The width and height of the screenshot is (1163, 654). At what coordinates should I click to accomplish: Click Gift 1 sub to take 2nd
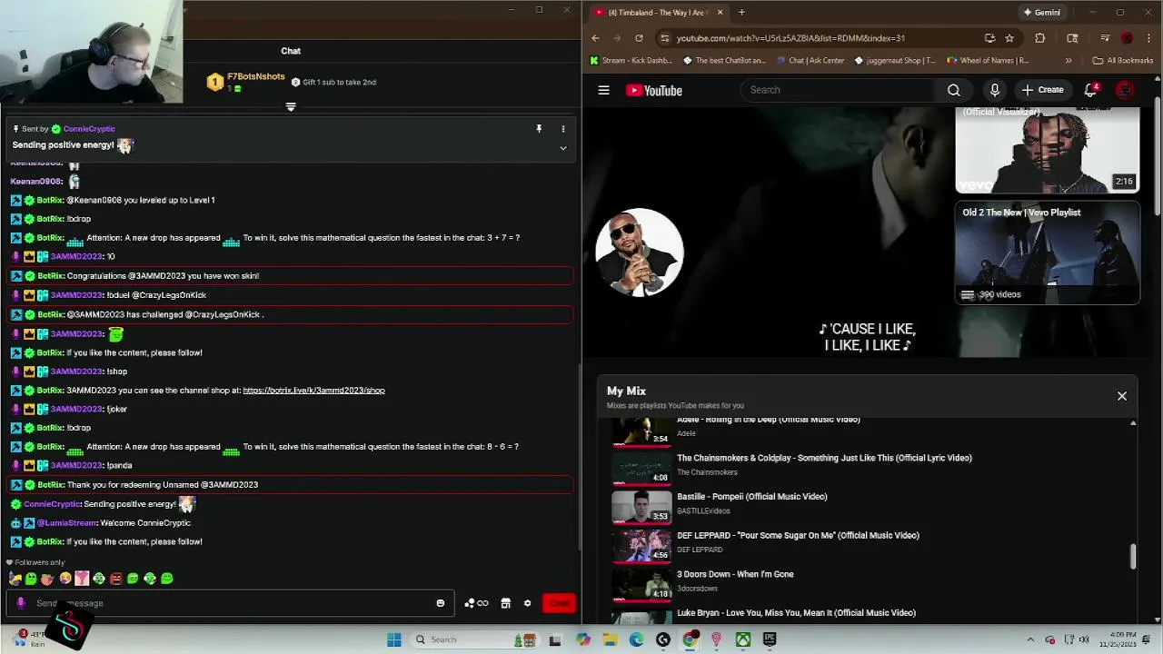[333, 82]
